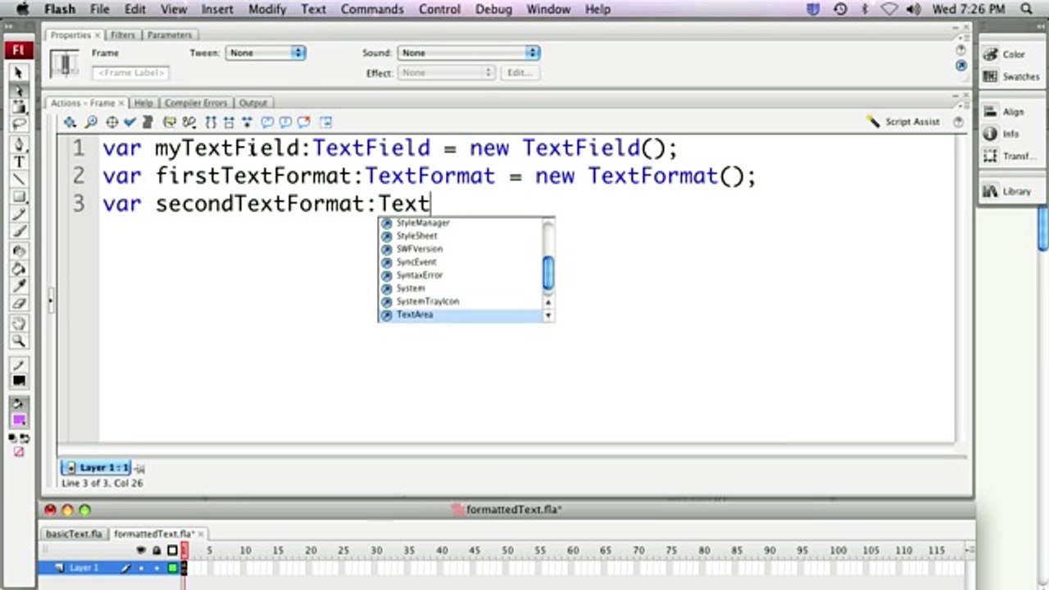Toggle Layer 1 lock dot
The image size is (1049, 590).
[x=157, y=567]
